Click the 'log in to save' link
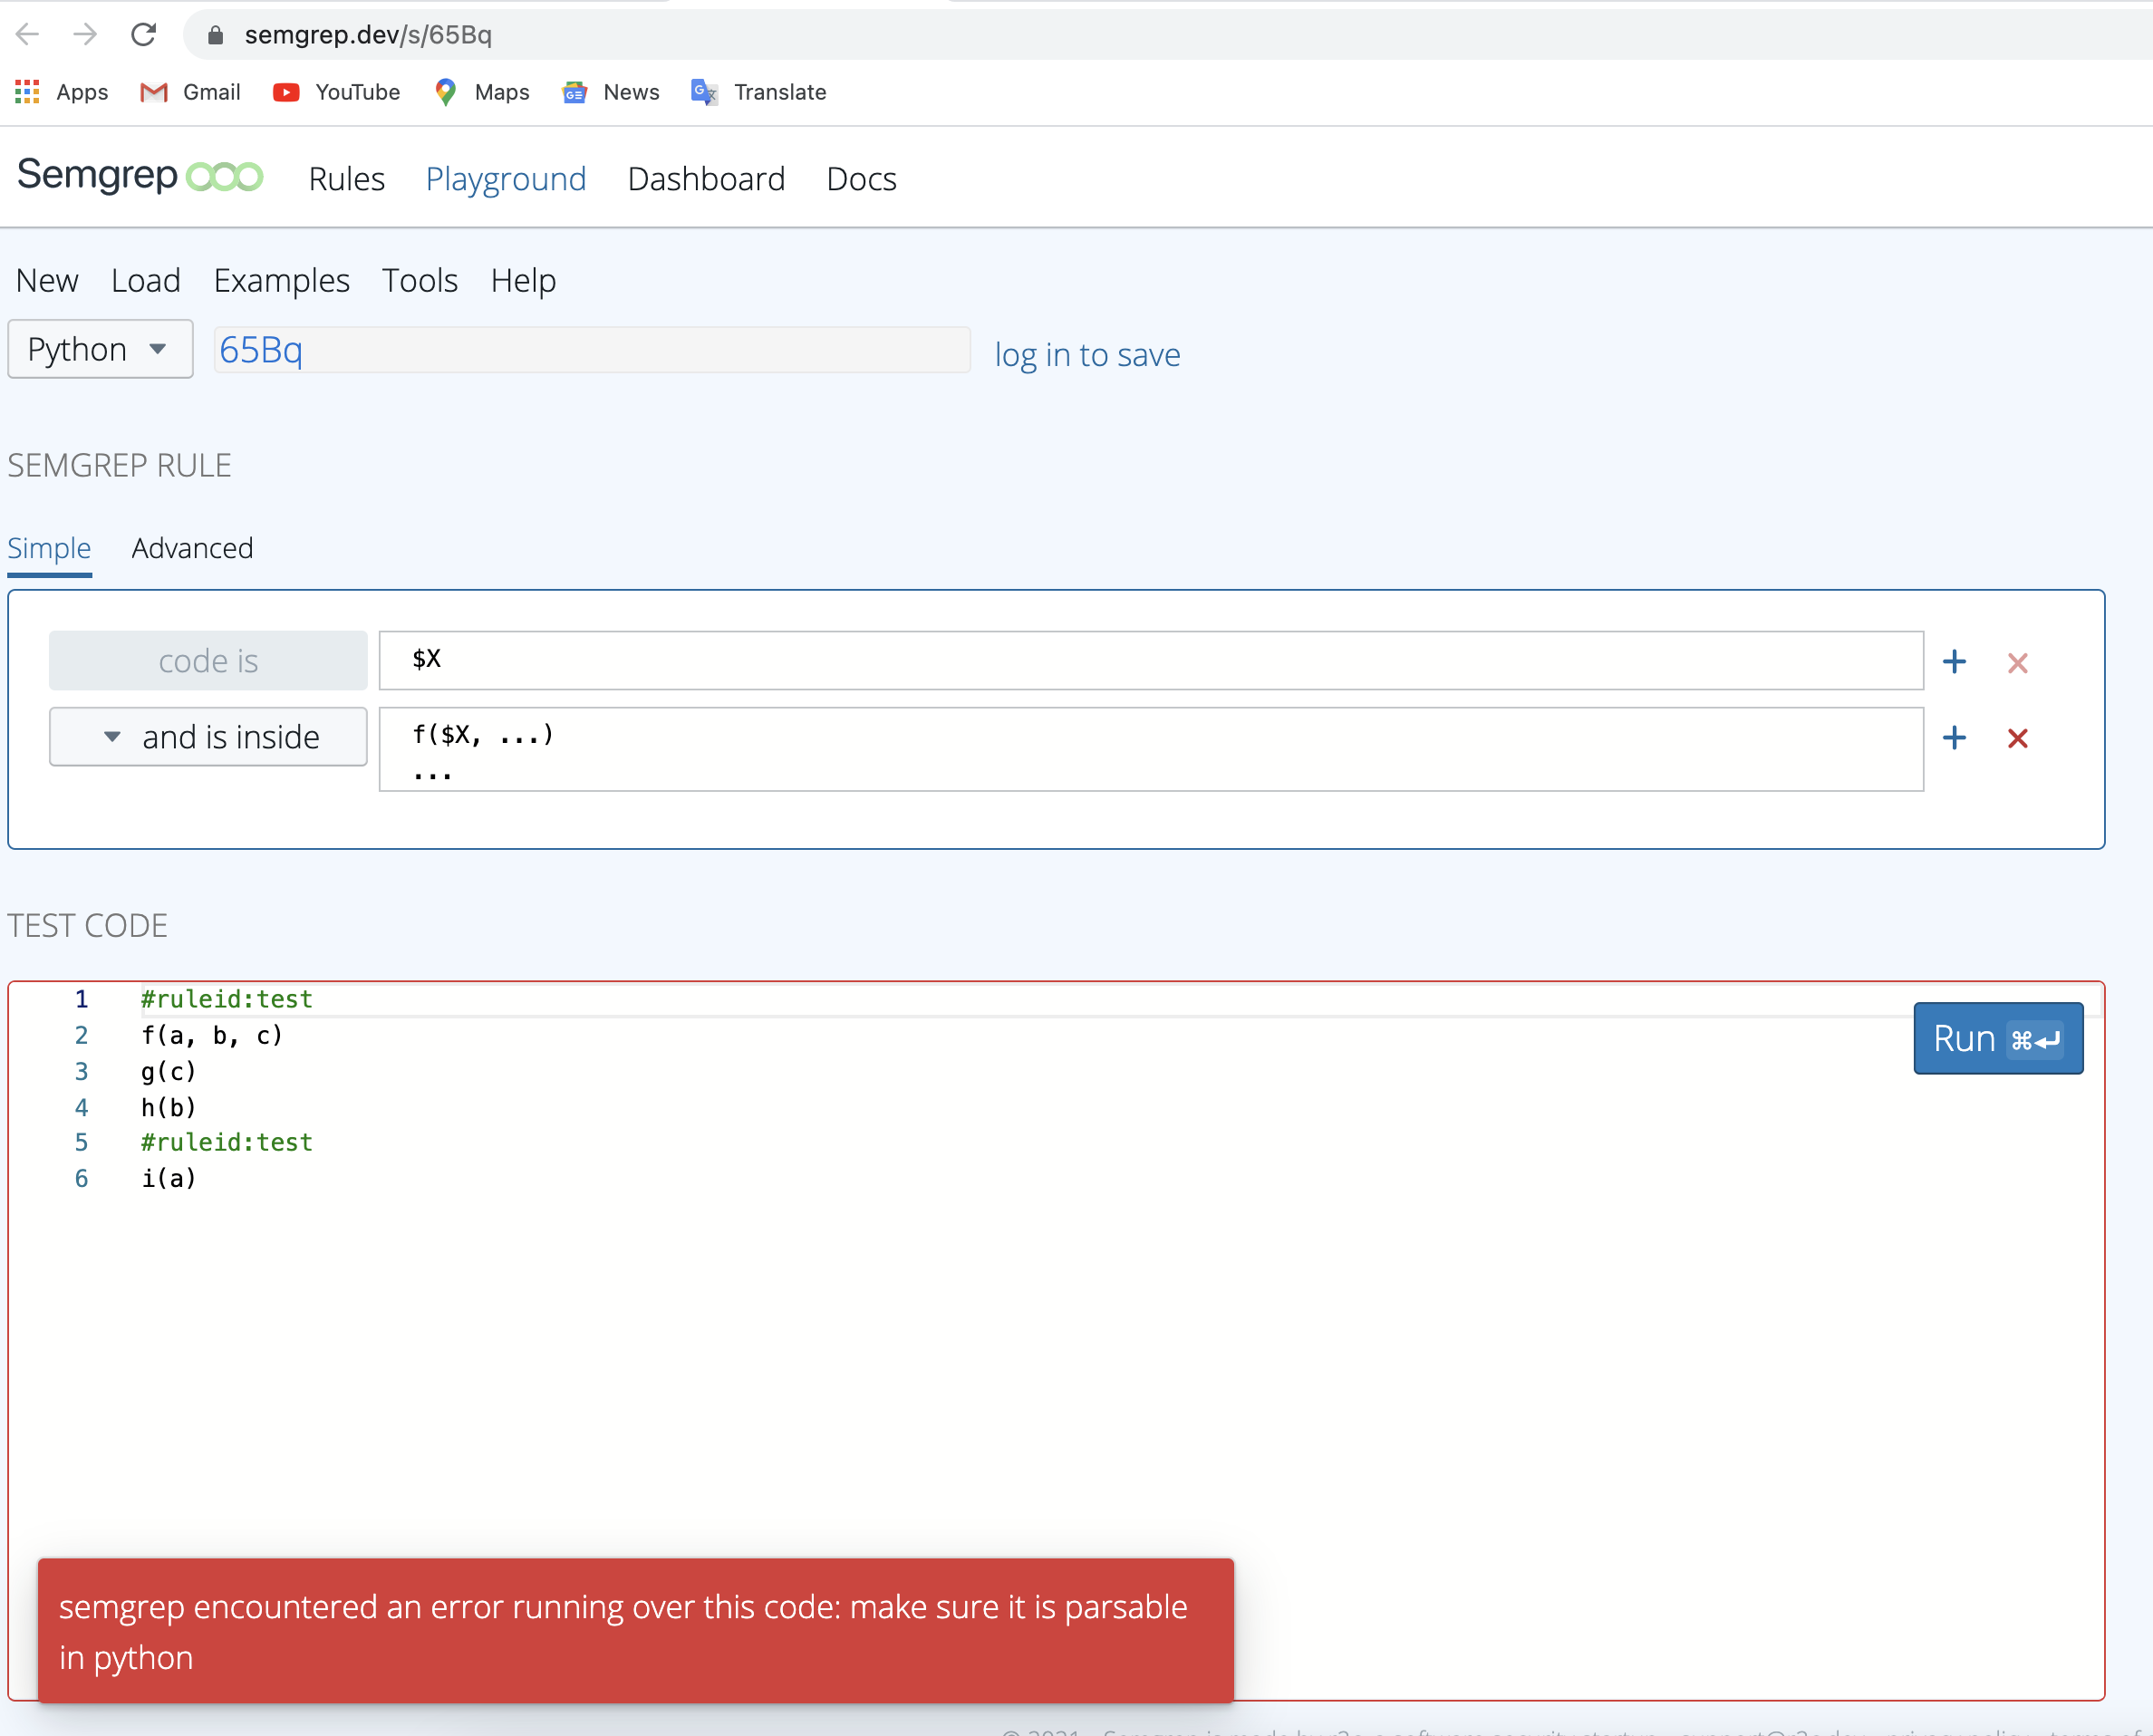Image resolution: width=2153 pixels, height=1736 pixels. [1086, 355]
